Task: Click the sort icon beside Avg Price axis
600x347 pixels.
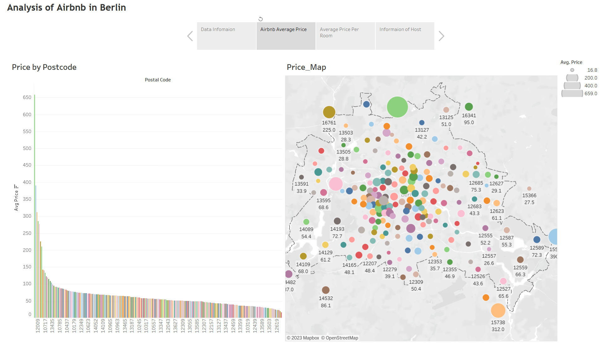Action: point(16,186)
